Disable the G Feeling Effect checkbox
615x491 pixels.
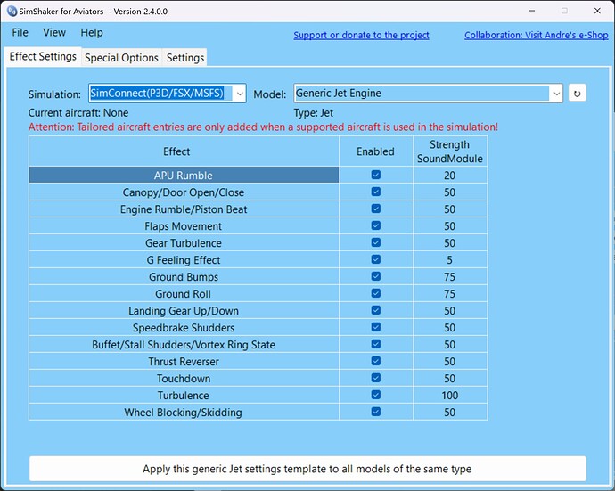pyautogui.click(x=376, y=259)
